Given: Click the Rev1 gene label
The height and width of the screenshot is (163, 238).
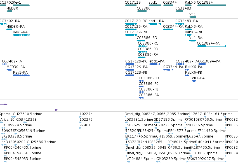Looking at the screenshot, I should pos(17,3).
